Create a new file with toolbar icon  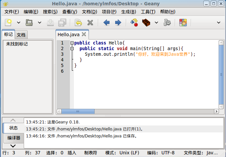(x=8, y=23)
